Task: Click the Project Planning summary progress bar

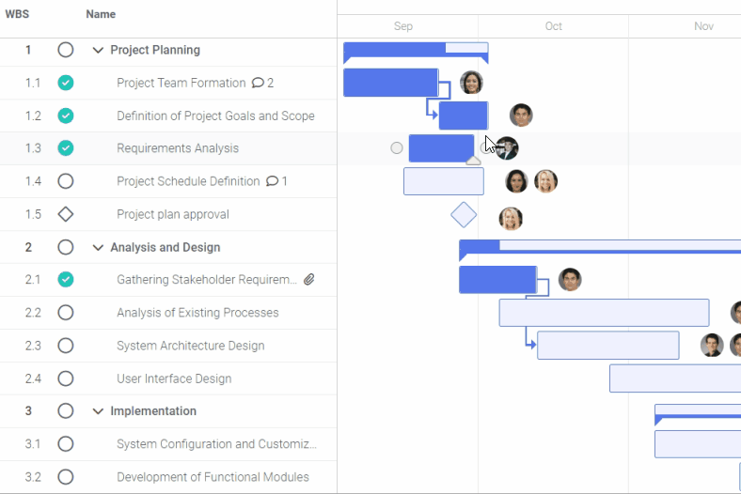Action: (416, 48)
